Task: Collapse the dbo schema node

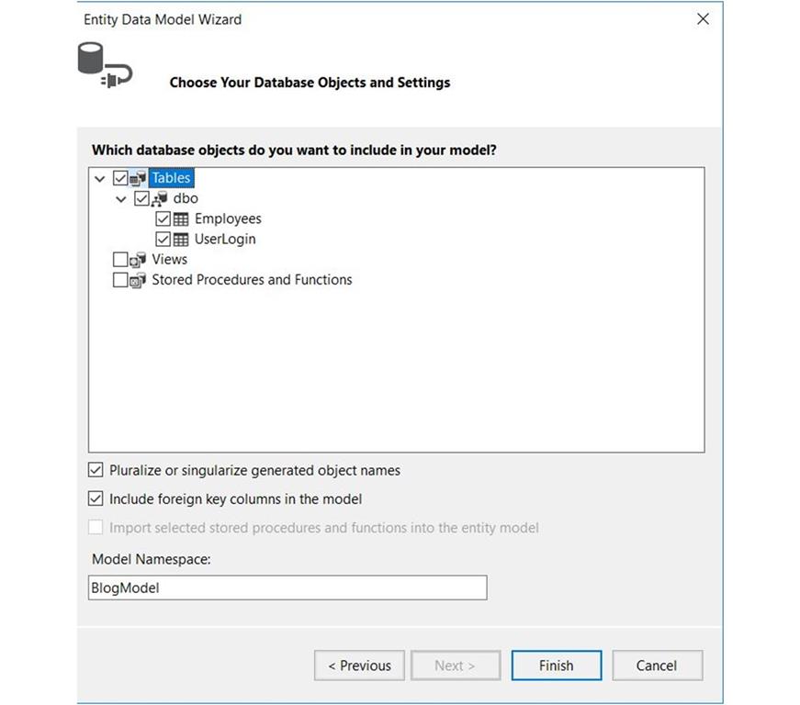Action: (x=121, y=197)
